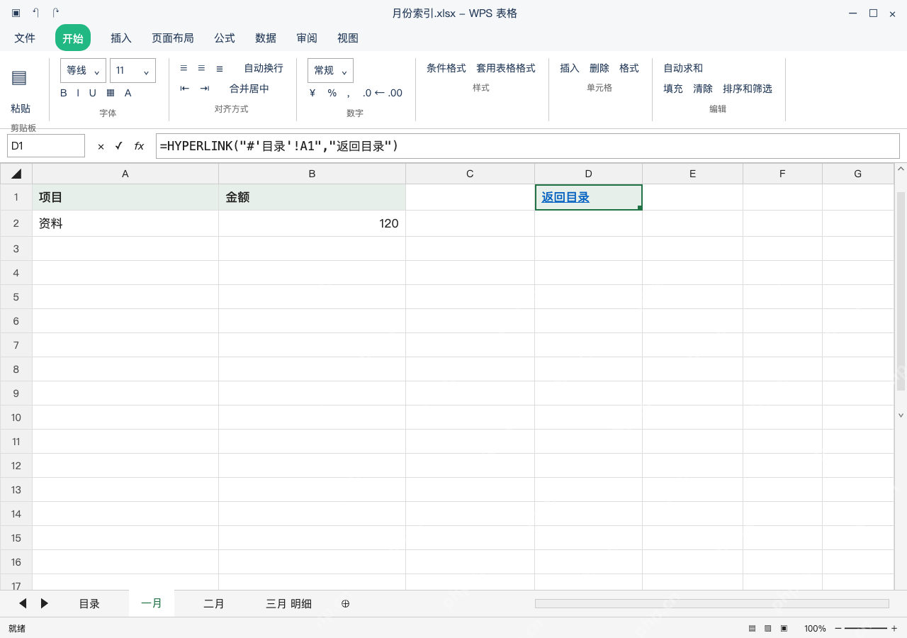
Task: Redo the action using title bar arrow
Action: [x=56, y=13]
